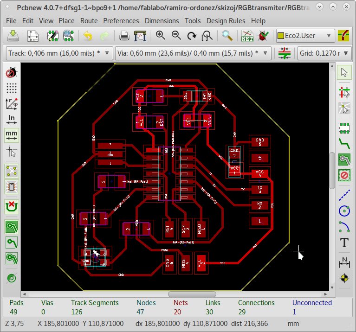Open the Page settings icon
This screenshot has width=356, height=332.
33,36
